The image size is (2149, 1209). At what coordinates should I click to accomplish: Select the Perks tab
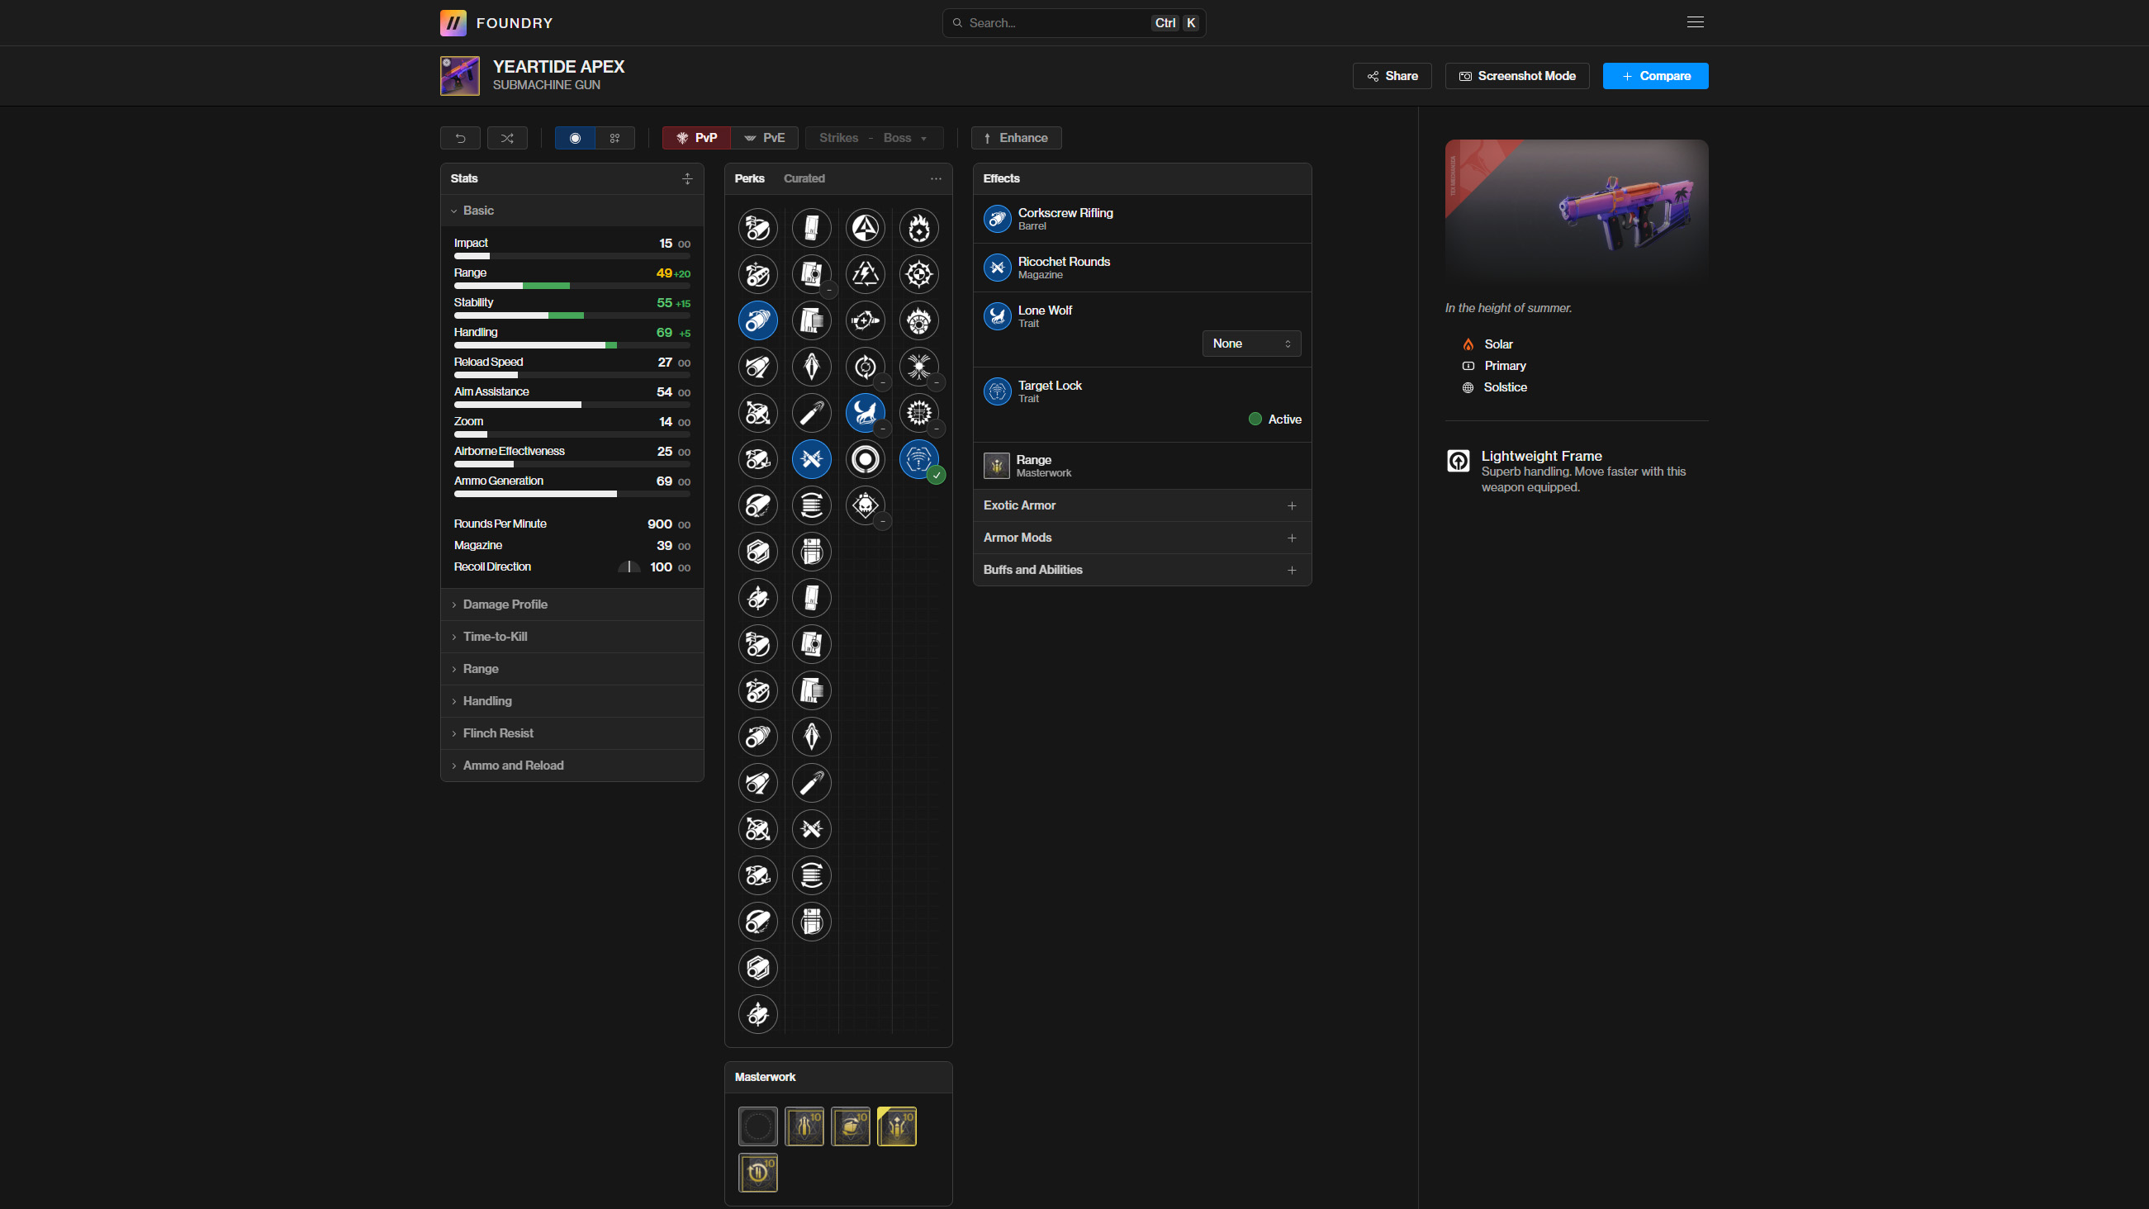tap(749, 178)
